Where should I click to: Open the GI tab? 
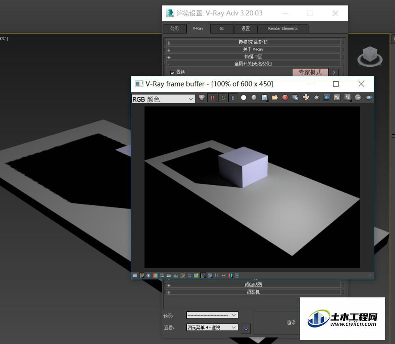click(x=222, y=28)
